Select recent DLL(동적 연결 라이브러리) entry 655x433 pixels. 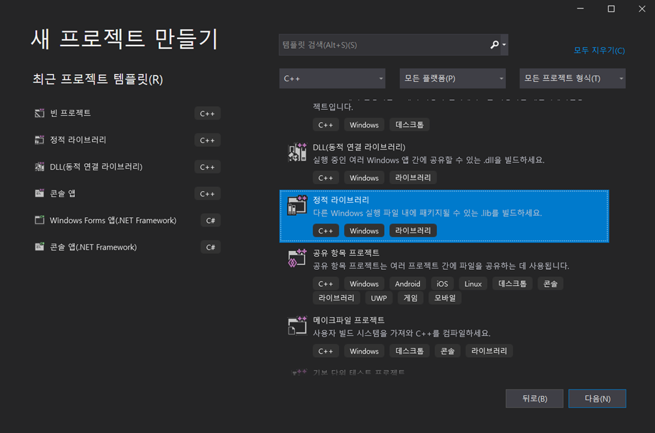pos(96,167)
